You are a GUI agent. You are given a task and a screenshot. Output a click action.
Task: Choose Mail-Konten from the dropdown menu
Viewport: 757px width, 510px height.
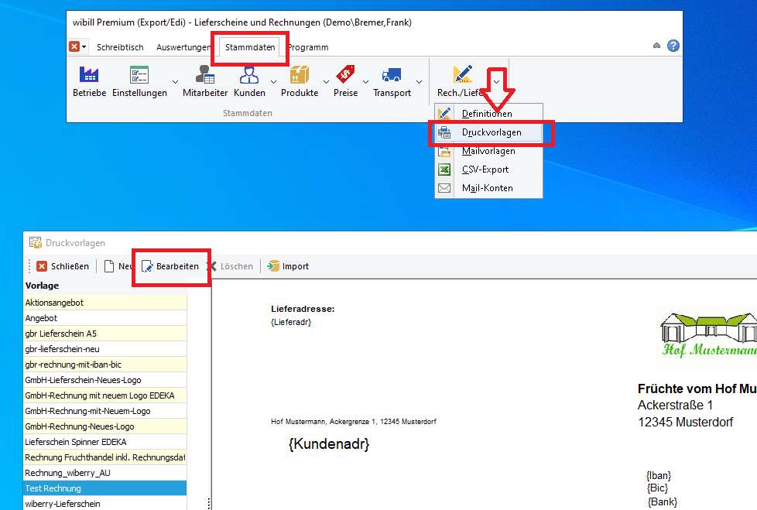coord(488,188)
